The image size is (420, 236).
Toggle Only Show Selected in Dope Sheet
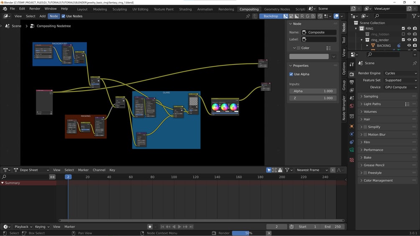tap(269, 170)
